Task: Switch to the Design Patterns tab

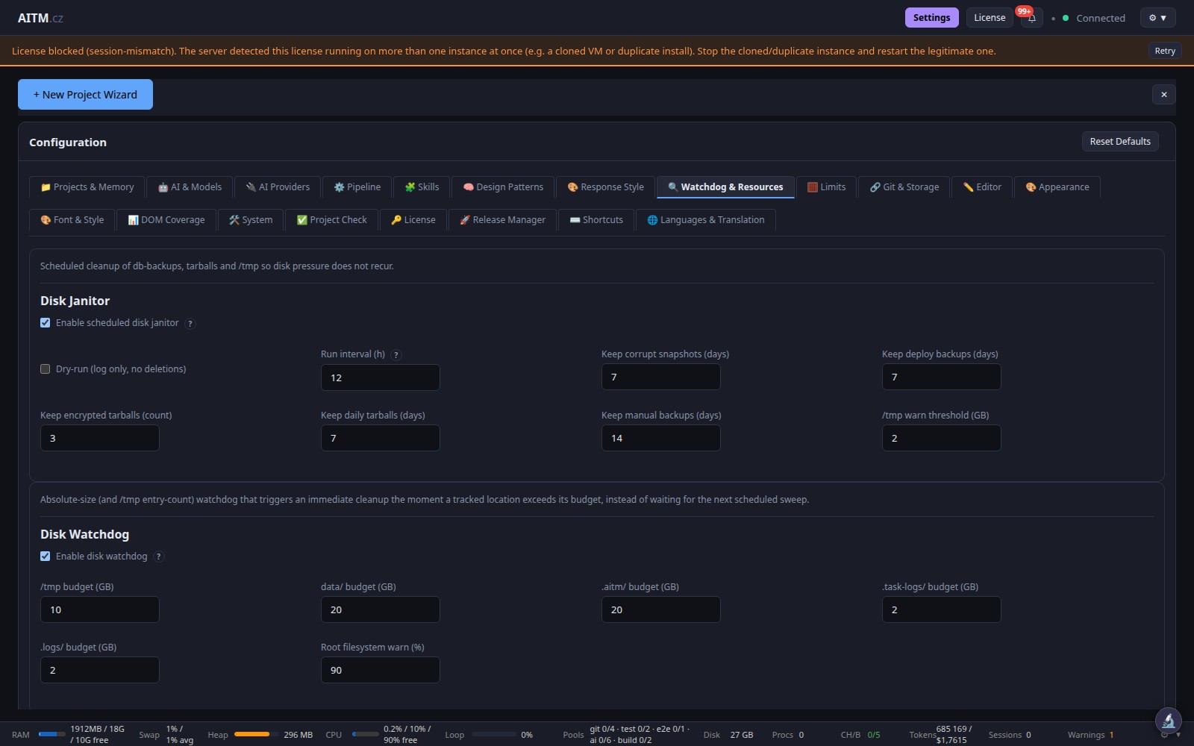Action: pyautogui.click(x=503, y=187)
